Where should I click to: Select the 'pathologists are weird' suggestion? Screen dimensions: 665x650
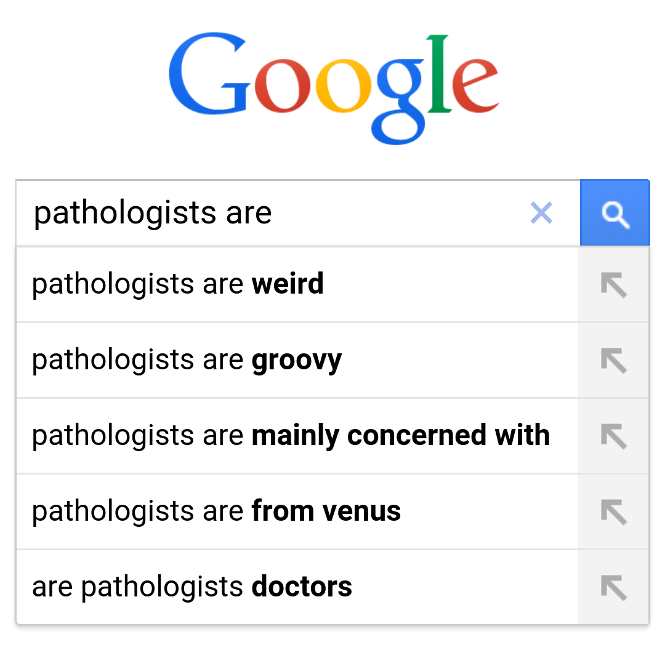[x=177, y=284]
